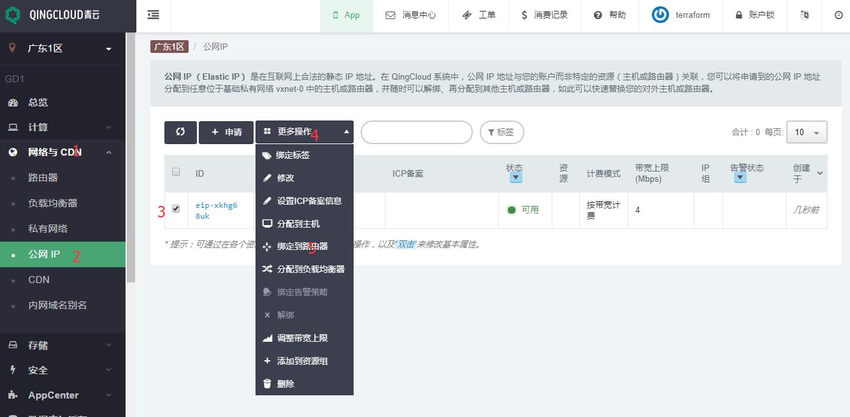The width and height of the screenshot is (850, 417).
Task: Click the clock icon at top right
Action: tap(839, 15)
